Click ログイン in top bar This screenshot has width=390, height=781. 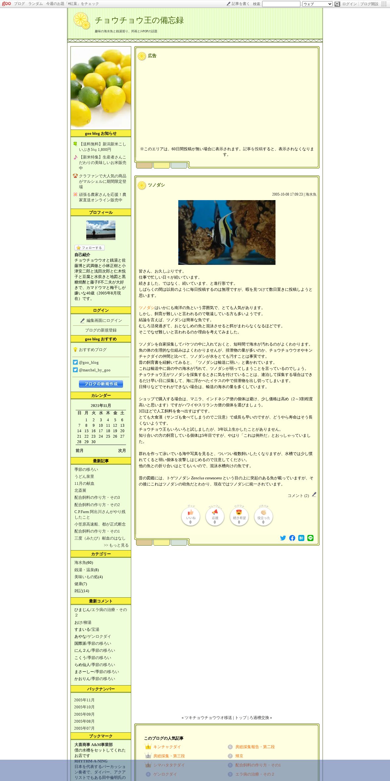(349, 4)
